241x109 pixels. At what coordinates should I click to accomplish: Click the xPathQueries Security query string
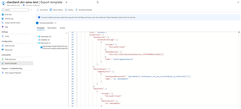point(136,54)
